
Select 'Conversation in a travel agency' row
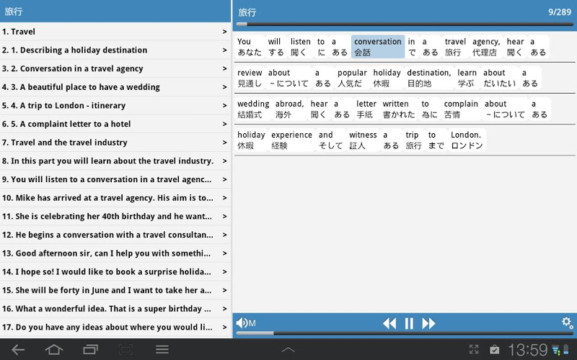115,68
